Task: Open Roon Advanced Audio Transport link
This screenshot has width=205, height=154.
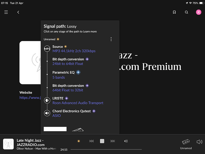Action: coord(78,103)
